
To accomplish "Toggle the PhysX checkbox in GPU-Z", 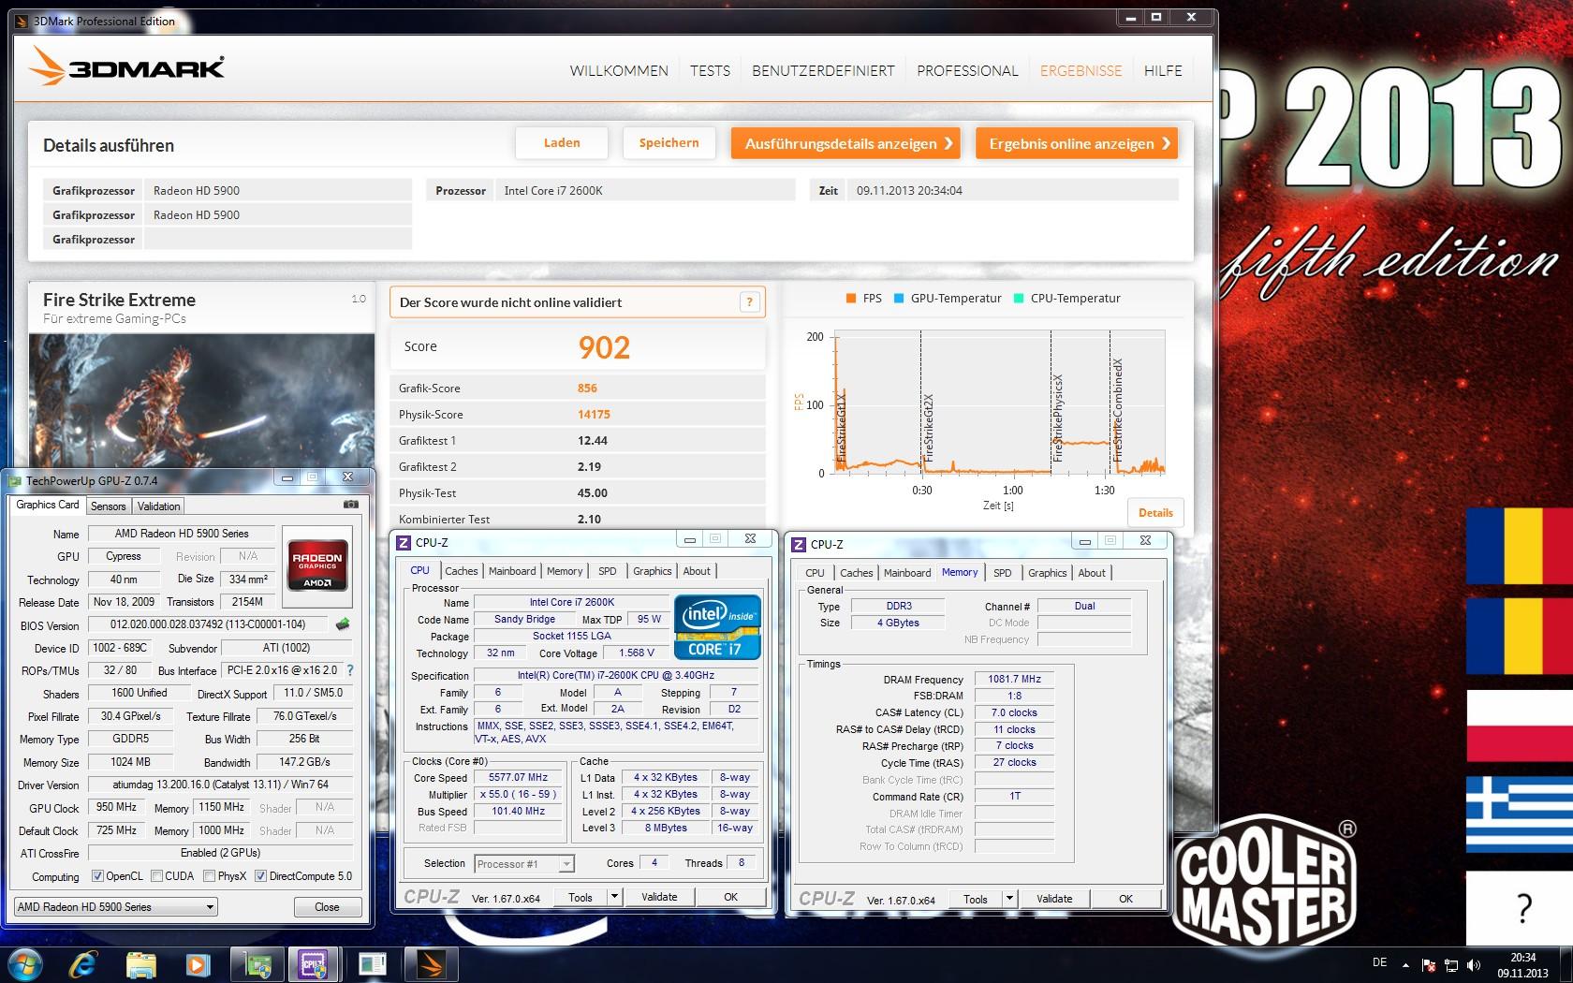I will pos(209,876).
